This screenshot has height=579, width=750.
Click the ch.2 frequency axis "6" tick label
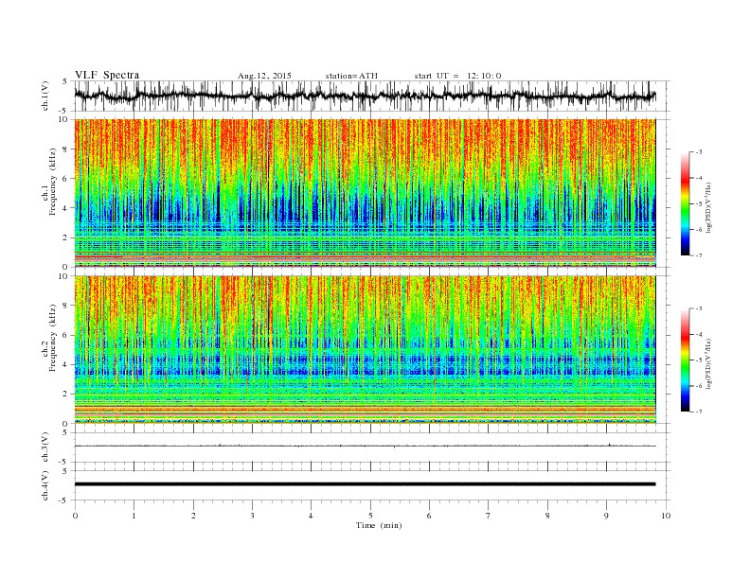66,335
